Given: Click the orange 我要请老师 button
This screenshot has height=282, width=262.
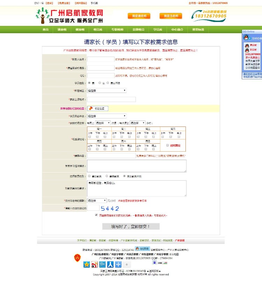Looking at the screenshot, I should tap(139, 16).
